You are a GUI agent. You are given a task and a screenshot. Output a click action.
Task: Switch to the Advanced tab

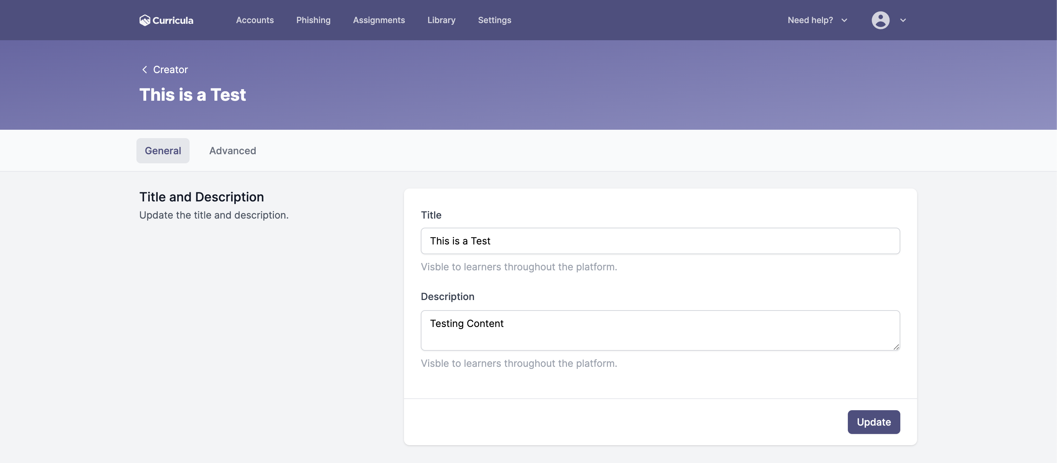click(233, 150)
